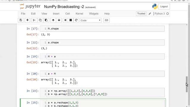
Task: Open the cell type Code dropdown
Action: (x=91, y=21)
